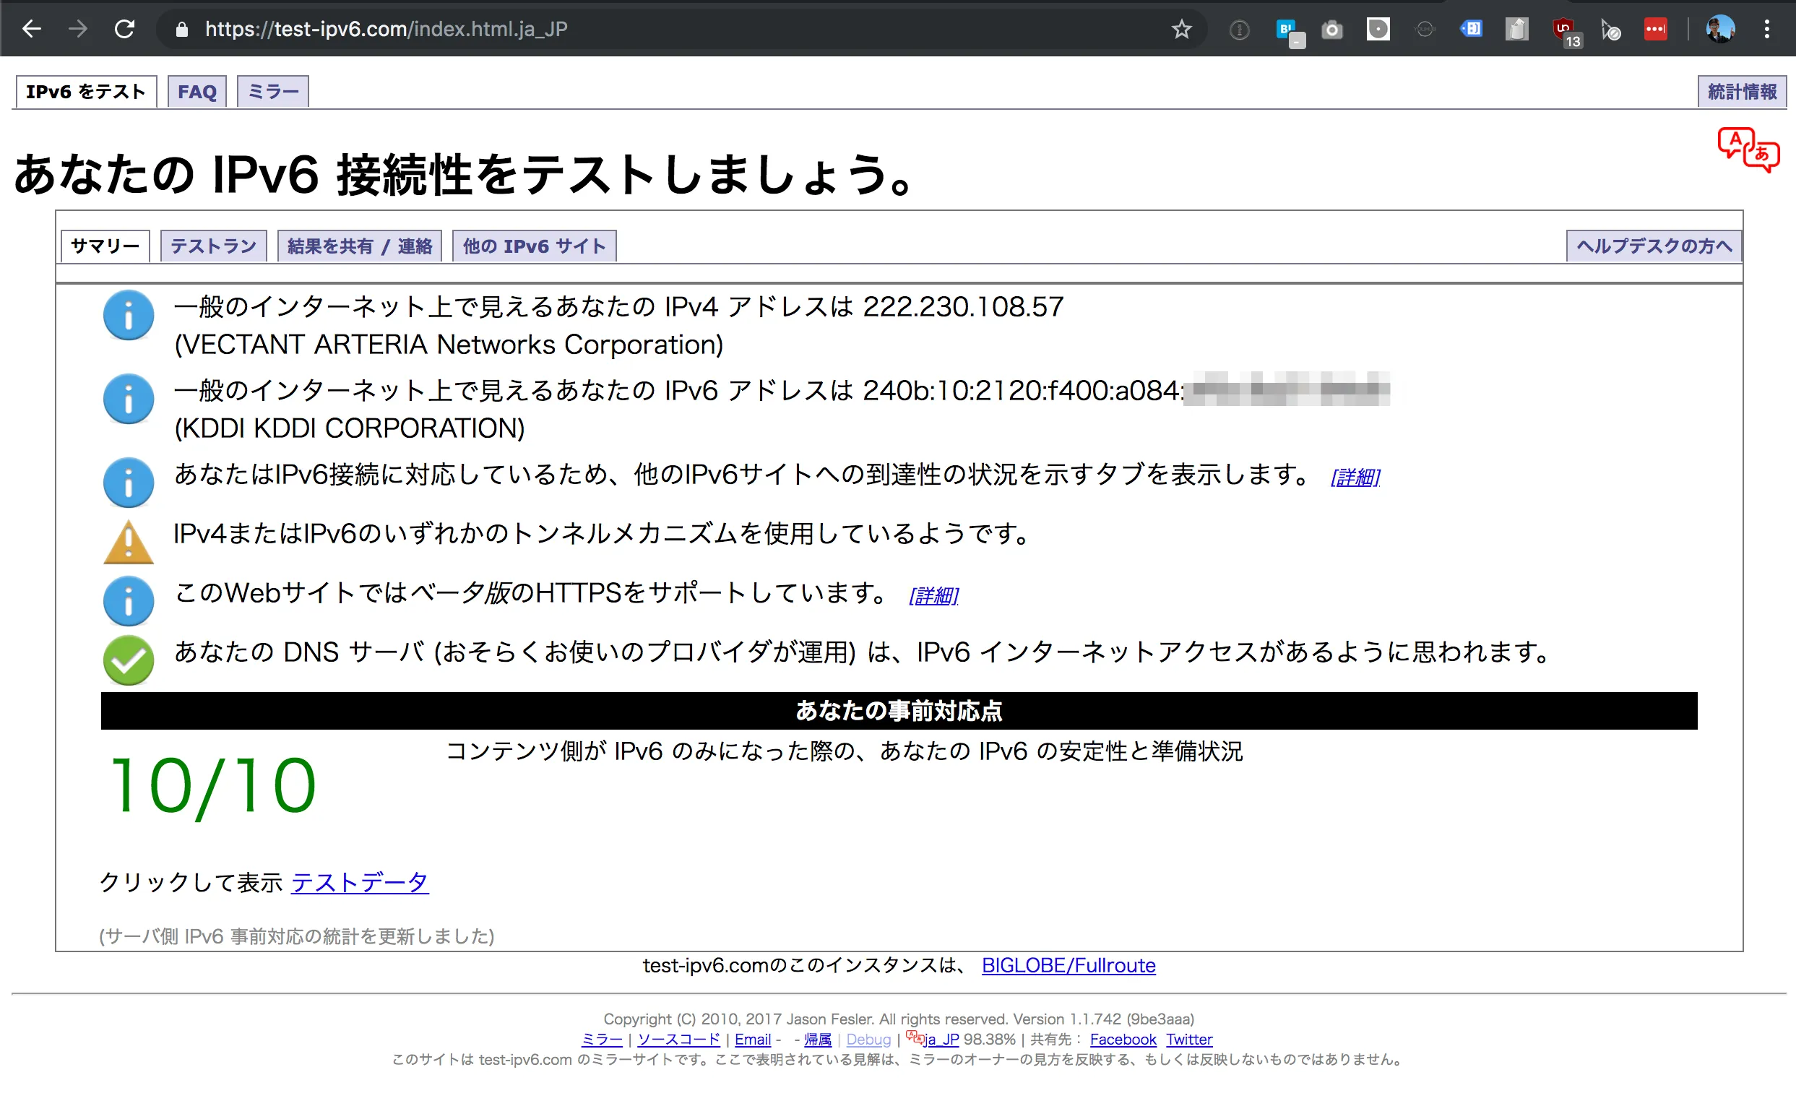Open Chrome three-dot menu
1796x1114 pixels.
(1766, 30)
